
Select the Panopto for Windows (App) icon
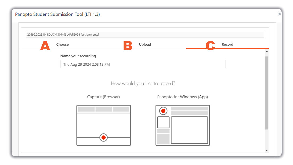click(183, 125)
